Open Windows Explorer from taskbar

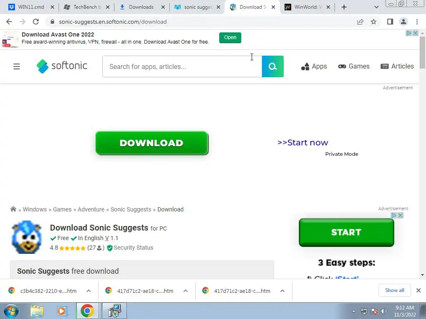click(x=37, y=311)
